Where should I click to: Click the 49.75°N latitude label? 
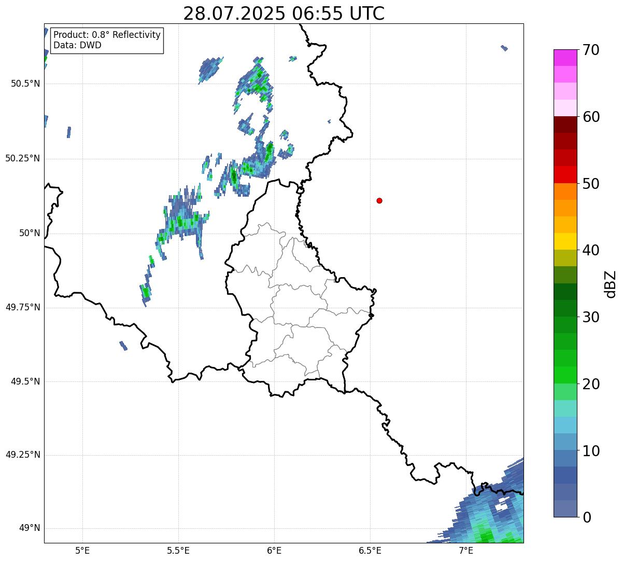(x=23, y=307)
